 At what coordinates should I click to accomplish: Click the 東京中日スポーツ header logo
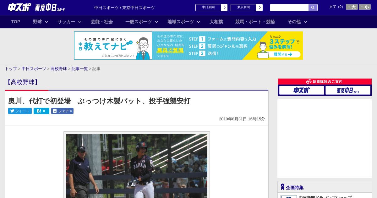50,8
